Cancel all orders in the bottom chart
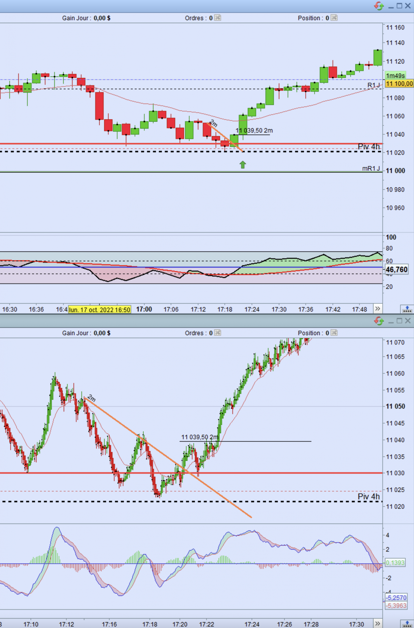414x628 pixels. pyautogui.click(x=218, y=333)
